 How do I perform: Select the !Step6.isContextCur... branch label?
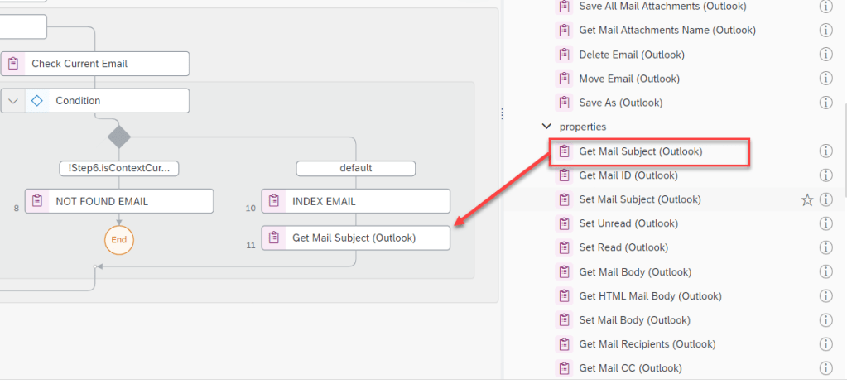click(x=119, y=168)
